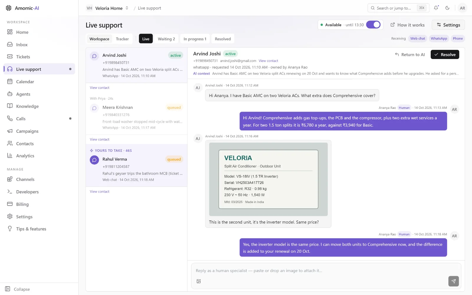Go to Tickets in sidebar
The height and width of the screenshot is (295, 472).
tap(39, 57)
